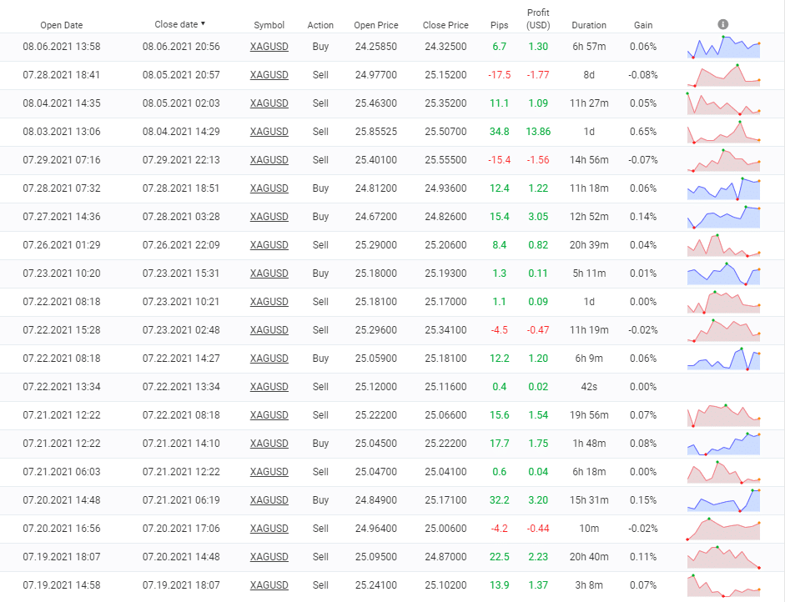Sort the table by Pips column header
The width and height of the screenshot is (785, 602).
coord(499,25)
